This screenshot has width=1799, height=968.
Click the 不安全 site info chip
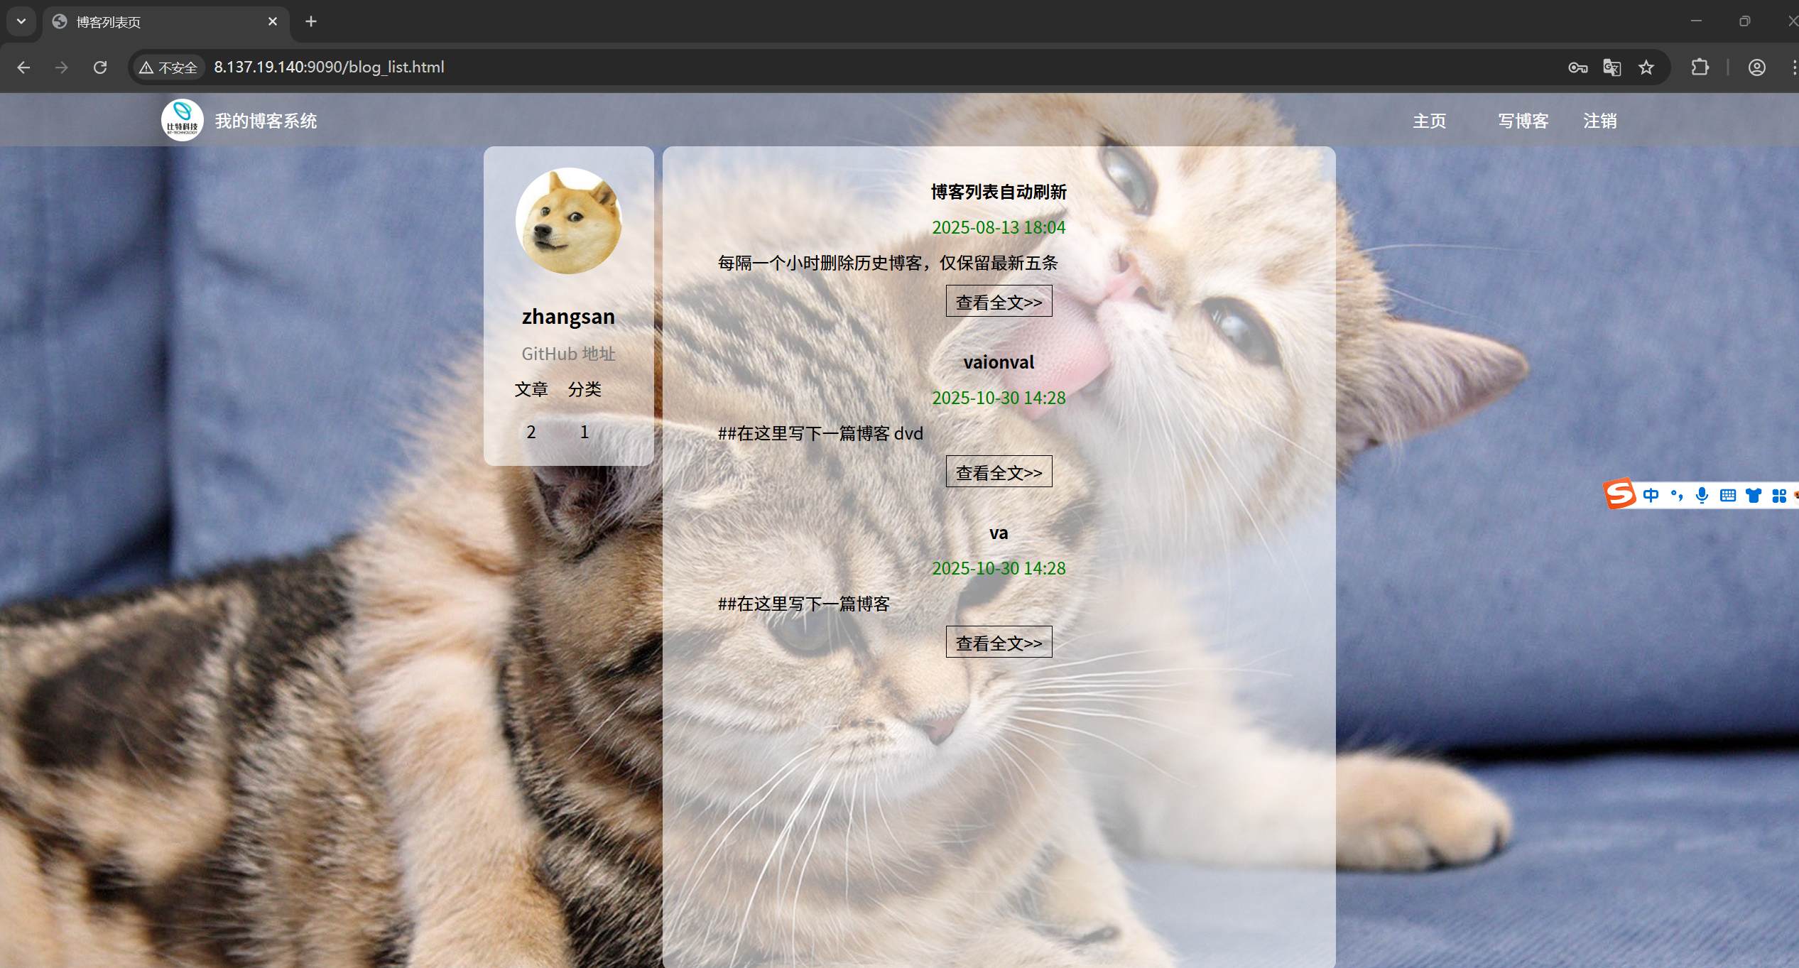169,67
